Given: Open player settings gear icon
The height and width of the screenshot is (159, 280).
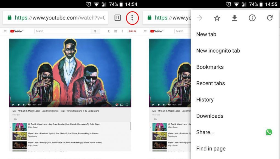Looking at the screenshot, I should pos(117,105).
